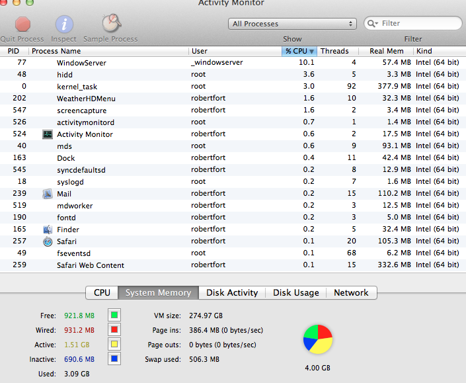
Task: Open the All Processes dropdown
Action: [x=292, y=24]
